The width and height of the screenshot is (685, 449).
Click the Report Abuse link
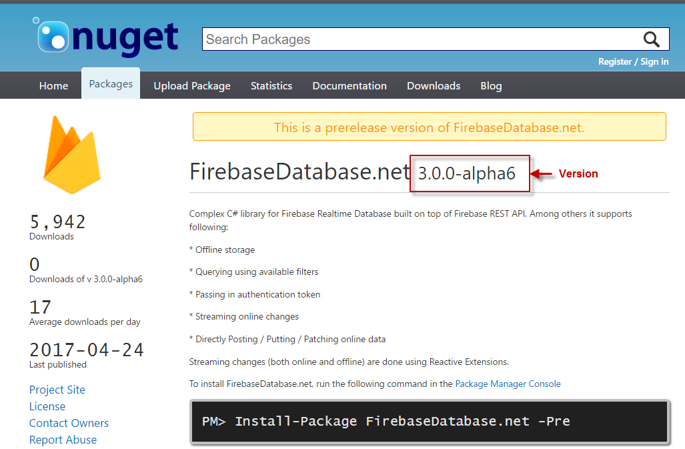click(63, 440)
